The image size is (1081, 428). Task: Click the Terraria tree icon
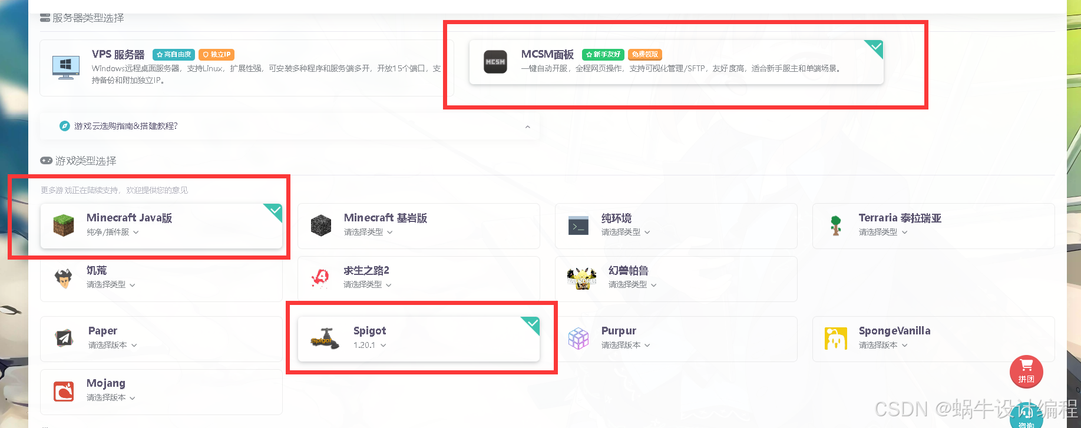coord(836,225)
